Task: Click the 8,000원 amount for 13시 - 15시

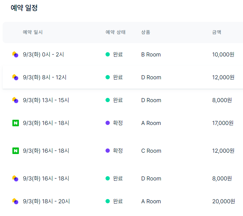Action: [x=222, y=100]
